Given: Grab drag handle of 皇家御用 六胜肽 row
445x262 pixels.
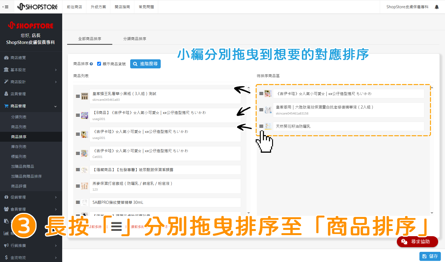Looking at the screenshot, I should pos(261,110).
